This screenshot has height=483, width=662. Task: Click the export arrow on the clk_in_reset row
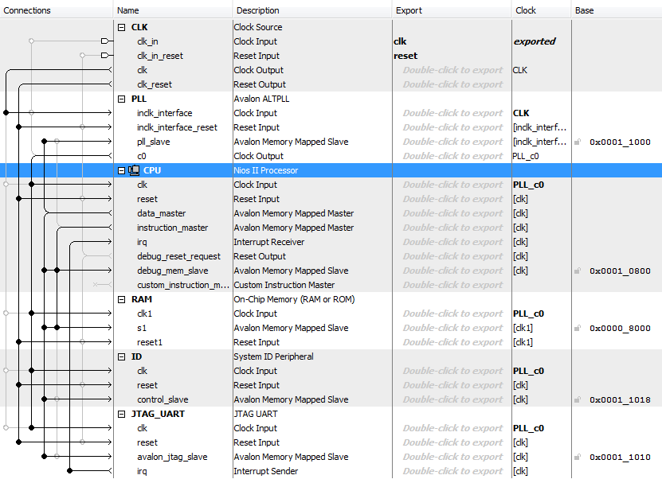click(x=105, y=56)
